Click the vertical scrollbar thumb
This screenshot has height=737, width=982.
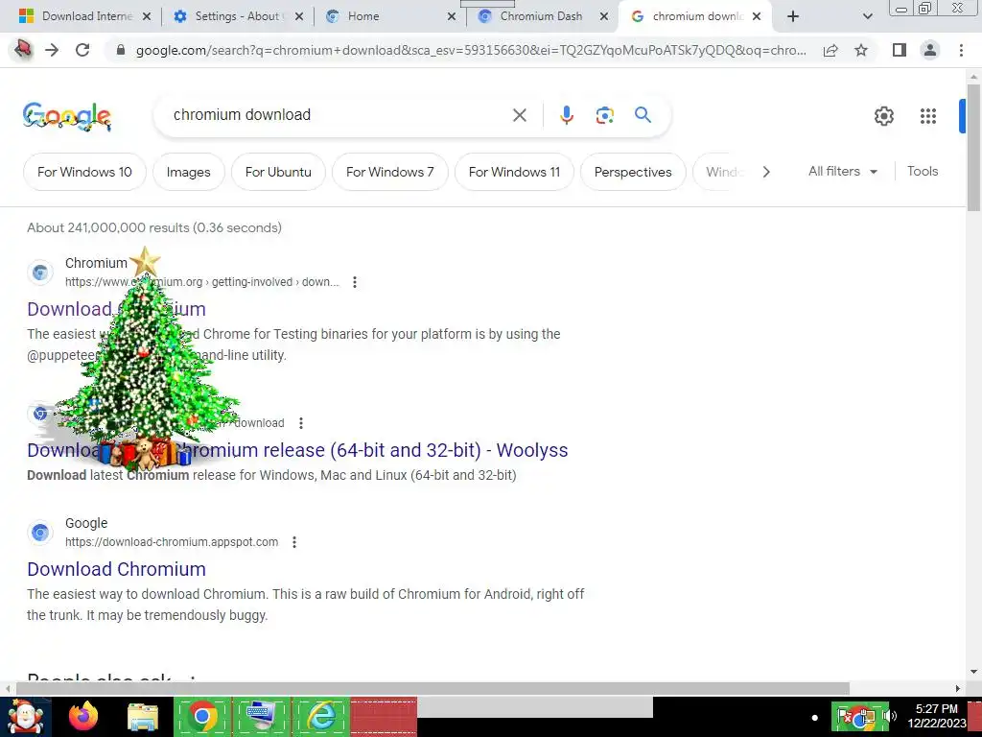[x=974, y=147]
